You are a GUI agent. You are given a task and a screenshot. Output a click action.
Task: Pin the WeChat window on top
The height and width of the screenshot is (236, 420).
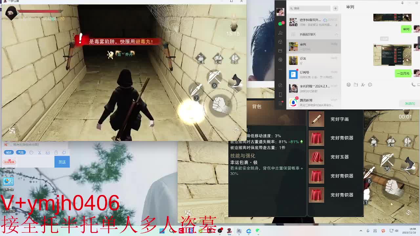click(402, 3)
